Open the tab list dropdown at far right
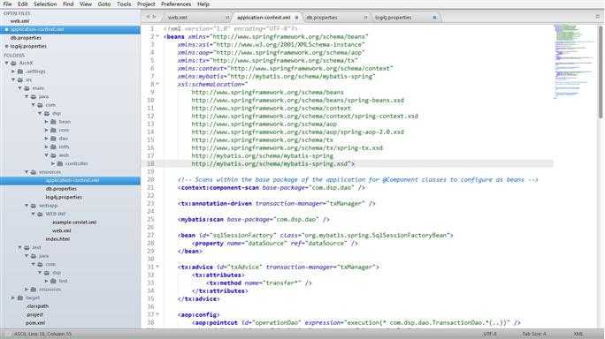Viewport: 605px width, 339px height. pos(598,17)
